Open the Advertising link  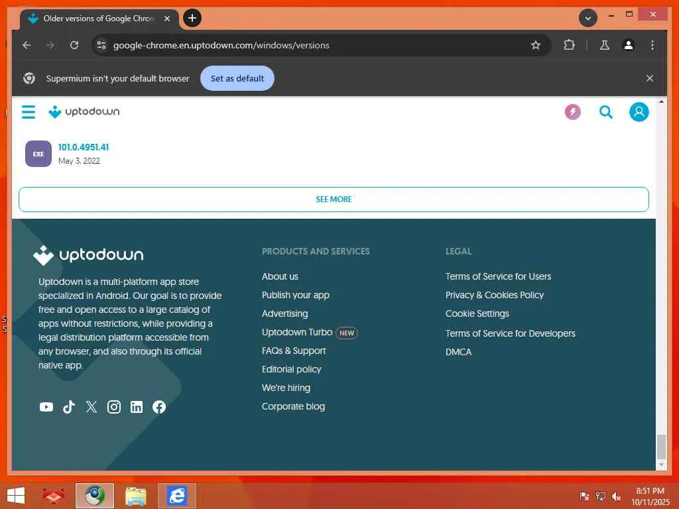285,313
